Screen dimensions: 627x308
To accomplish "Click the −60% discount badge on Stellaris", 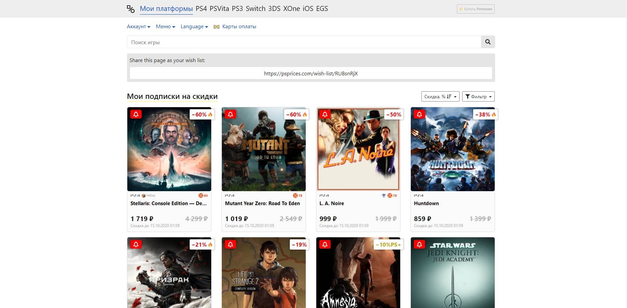I will click(202, 115).
